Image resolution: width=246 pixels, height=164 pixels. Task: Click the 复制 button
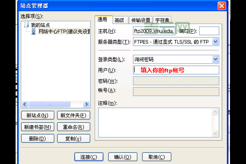point(74,139)
